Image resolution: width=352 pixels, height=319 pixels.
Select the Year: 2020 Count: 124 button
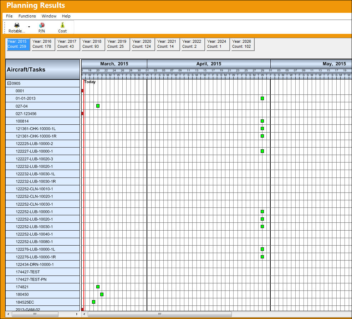pos(143,44)
